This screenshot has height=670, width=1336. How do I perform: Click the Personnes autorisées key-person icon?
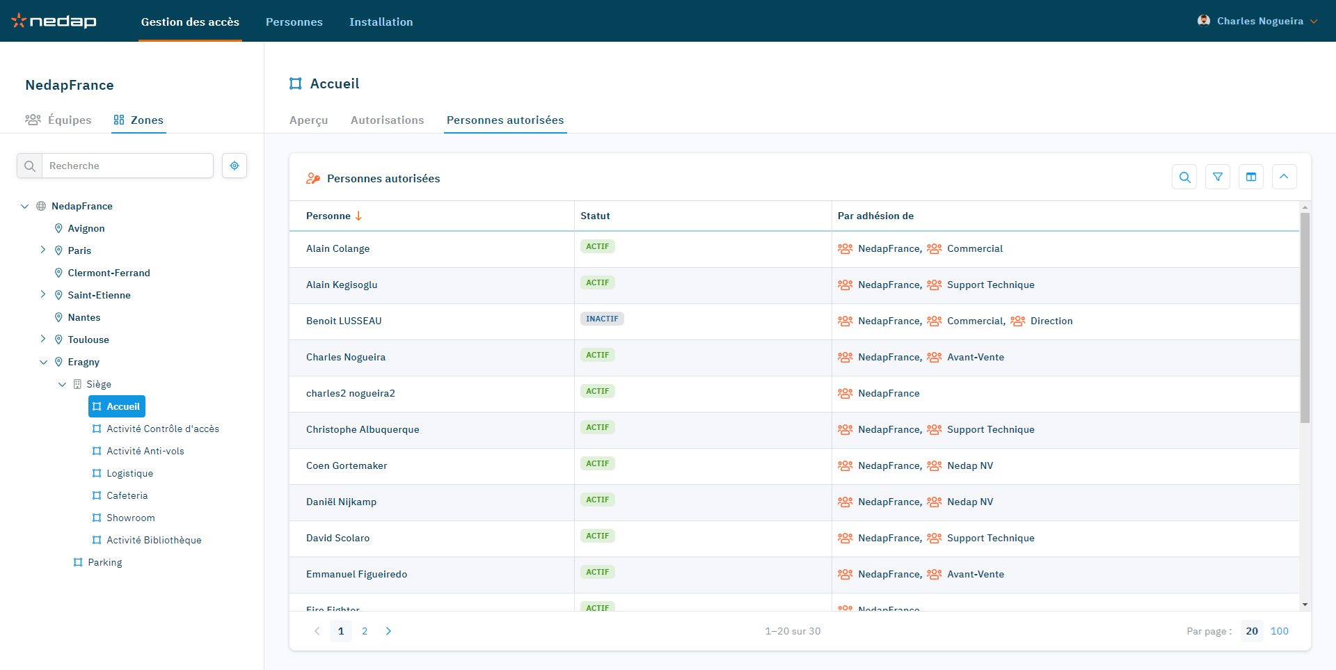(313, 178)
